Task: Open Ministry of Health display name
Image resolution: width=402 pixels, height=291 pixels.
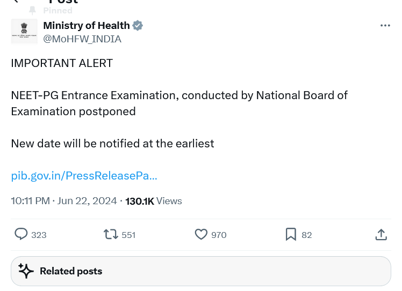Action: click(x=87, y=26)
